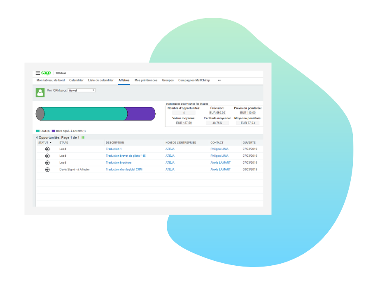Select the purple segment of the funnel chart

(x=140, y=113)
